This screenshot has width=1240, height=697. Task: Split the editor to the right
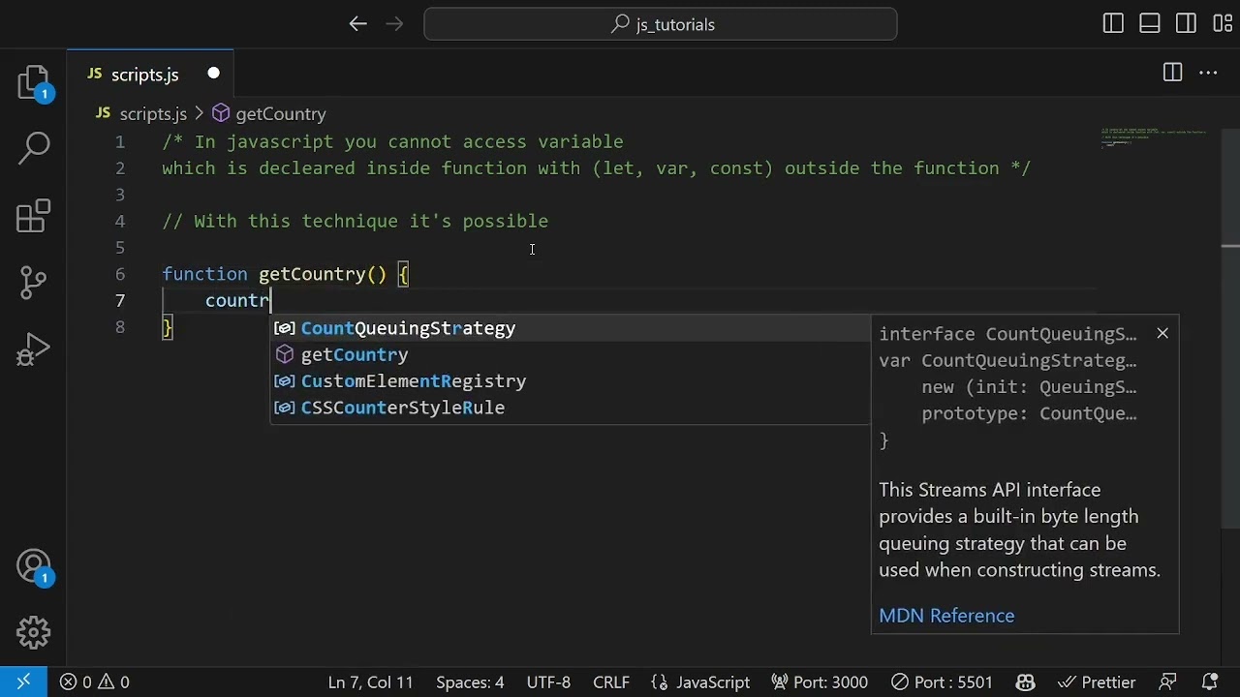[x=1172, y=74]
